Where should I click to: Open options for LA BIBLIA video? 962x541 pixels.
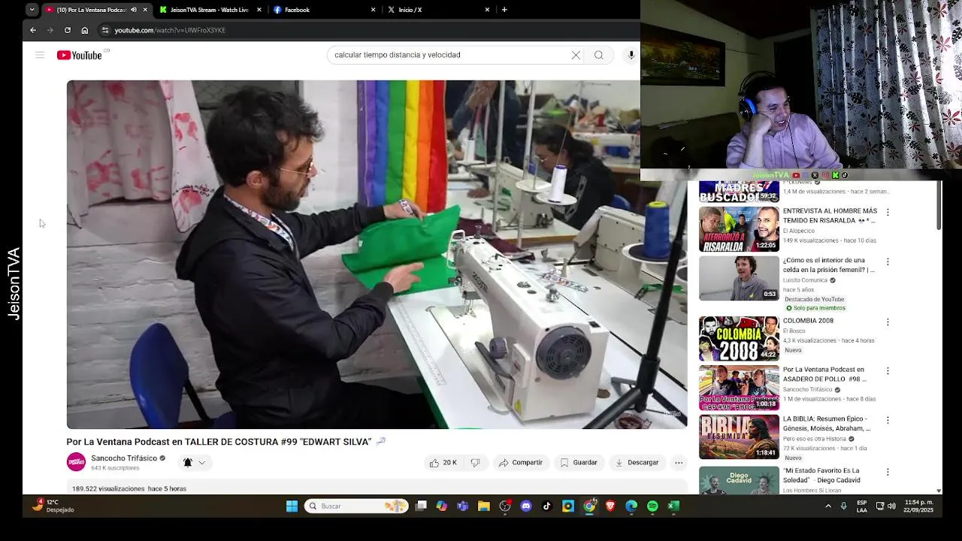click(x=888, y=420)
